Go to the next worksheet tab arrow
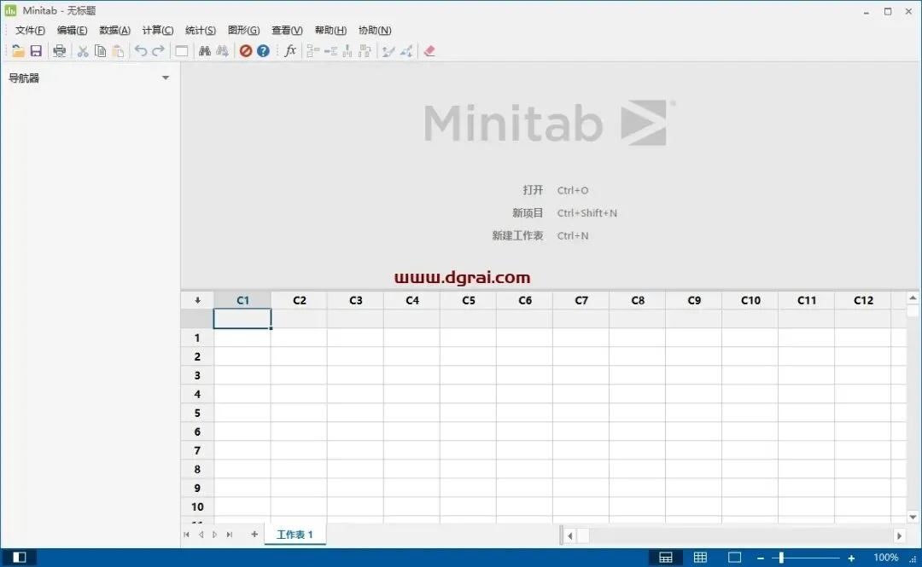 tap(214, 535)
